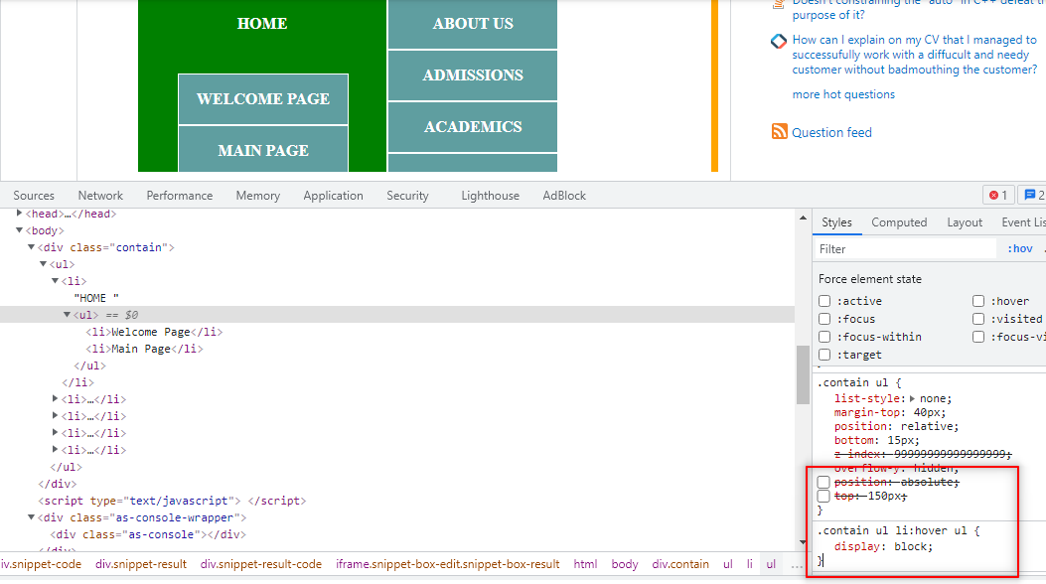
Task: Switch to the Computed styles tab
Action: click(x=899, y=222)
